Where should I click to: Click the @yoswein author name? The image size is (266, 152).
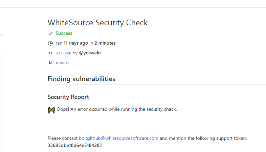(90, 53)
